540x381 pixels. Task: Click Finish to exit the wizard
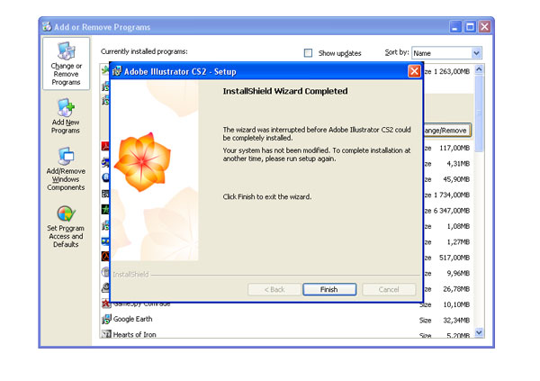[x=329, y=289]
